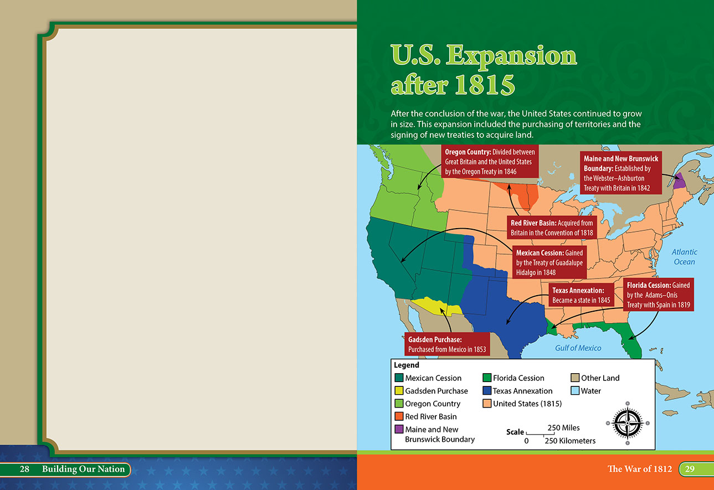This screenshot has width=714, height=490.
Task: Click the U.S. Expansion after 1815 heading
Action: 484,69
